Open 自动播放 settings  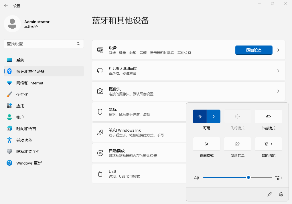click(139, 153)
